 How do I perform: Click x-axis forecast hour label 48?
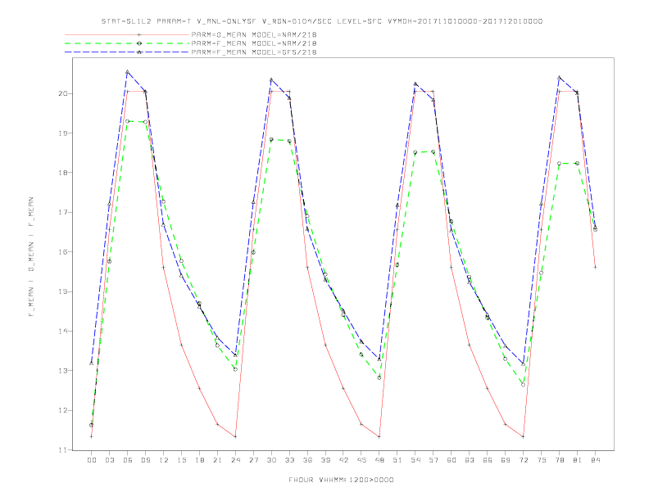click(x=379, y=460)
